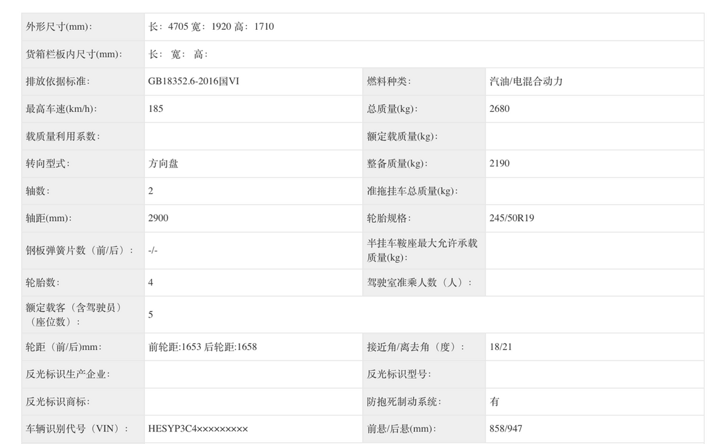Select the leaf spring value -/-
This screenshot has width=728, height=444.
[x=153, y=250]
